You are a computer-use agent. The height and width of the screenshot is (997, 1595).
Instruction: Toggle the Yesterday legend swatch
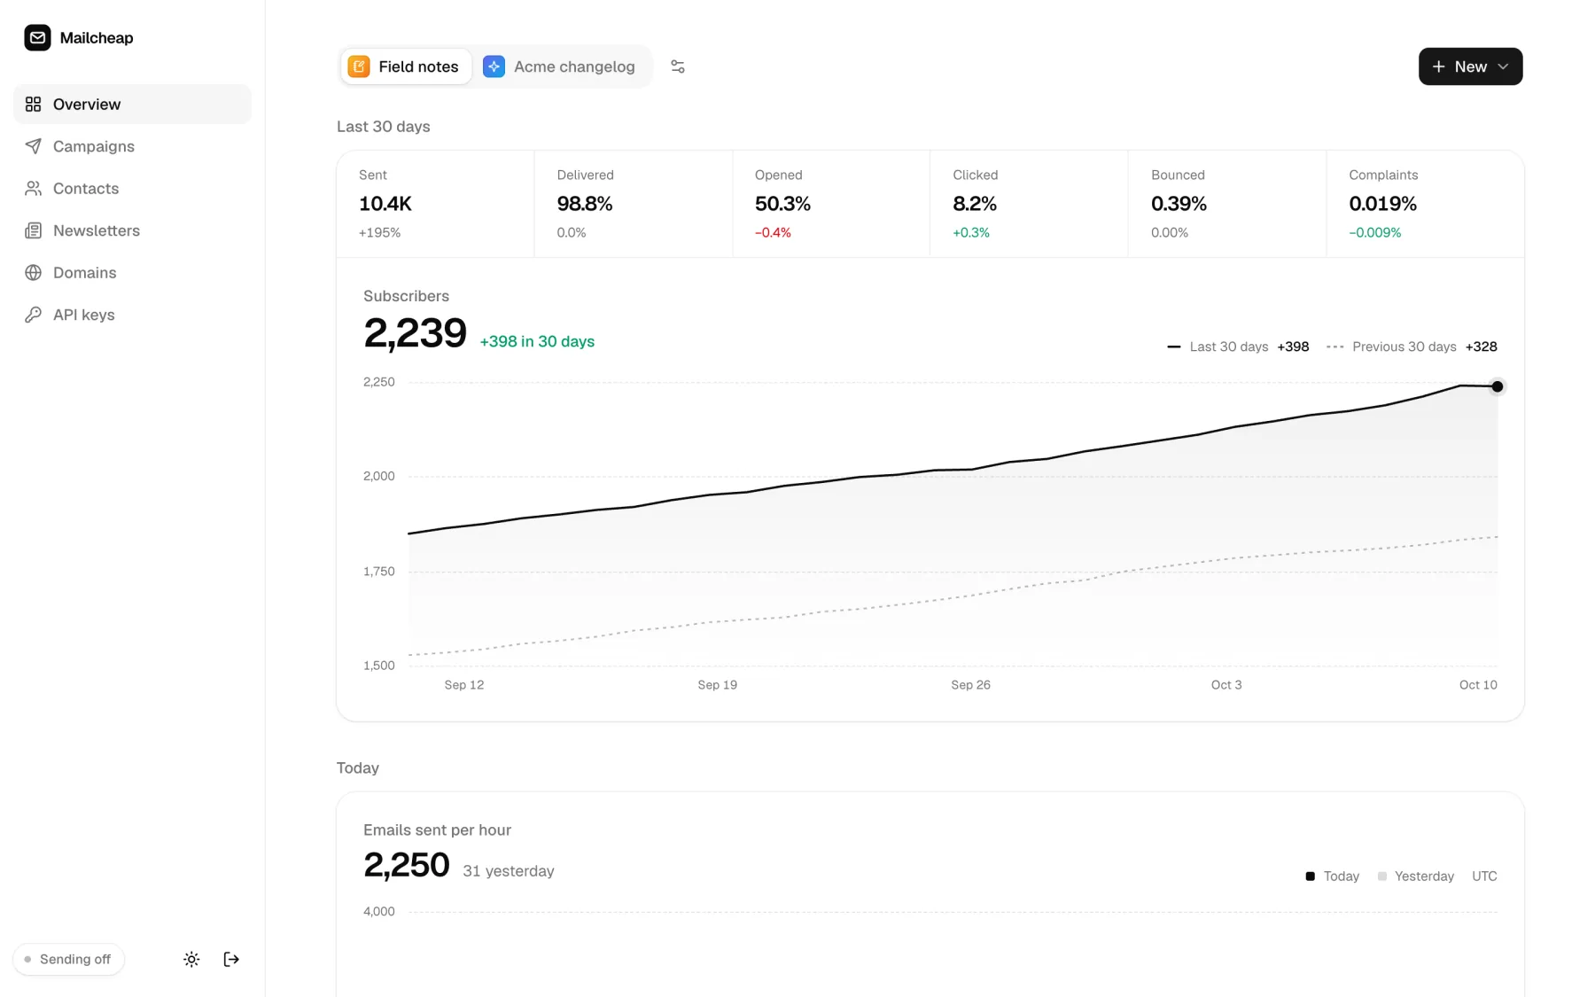tap(1381, 876)
